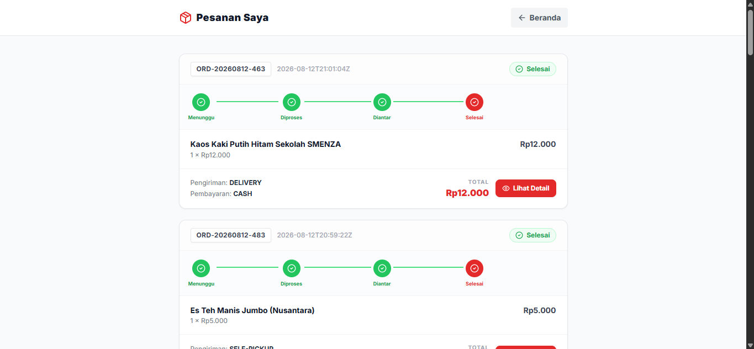Image resolution: width=754 pixels, height=349 pixels.
Task: Click Menunggu step circle of order ORD-20260812-483
Action: pos(201,268)
